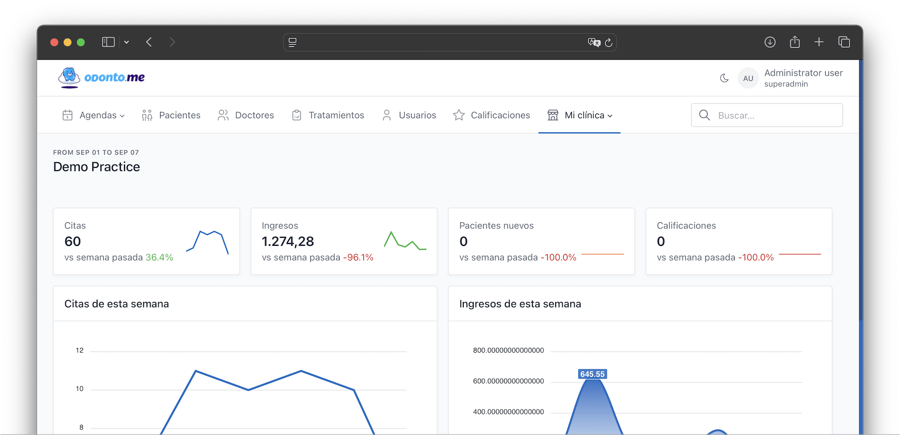Click the 'Demo Practice' title
The height and width of the screenshot is (435, 900).
pyautogui.click(x=97, y=167)
